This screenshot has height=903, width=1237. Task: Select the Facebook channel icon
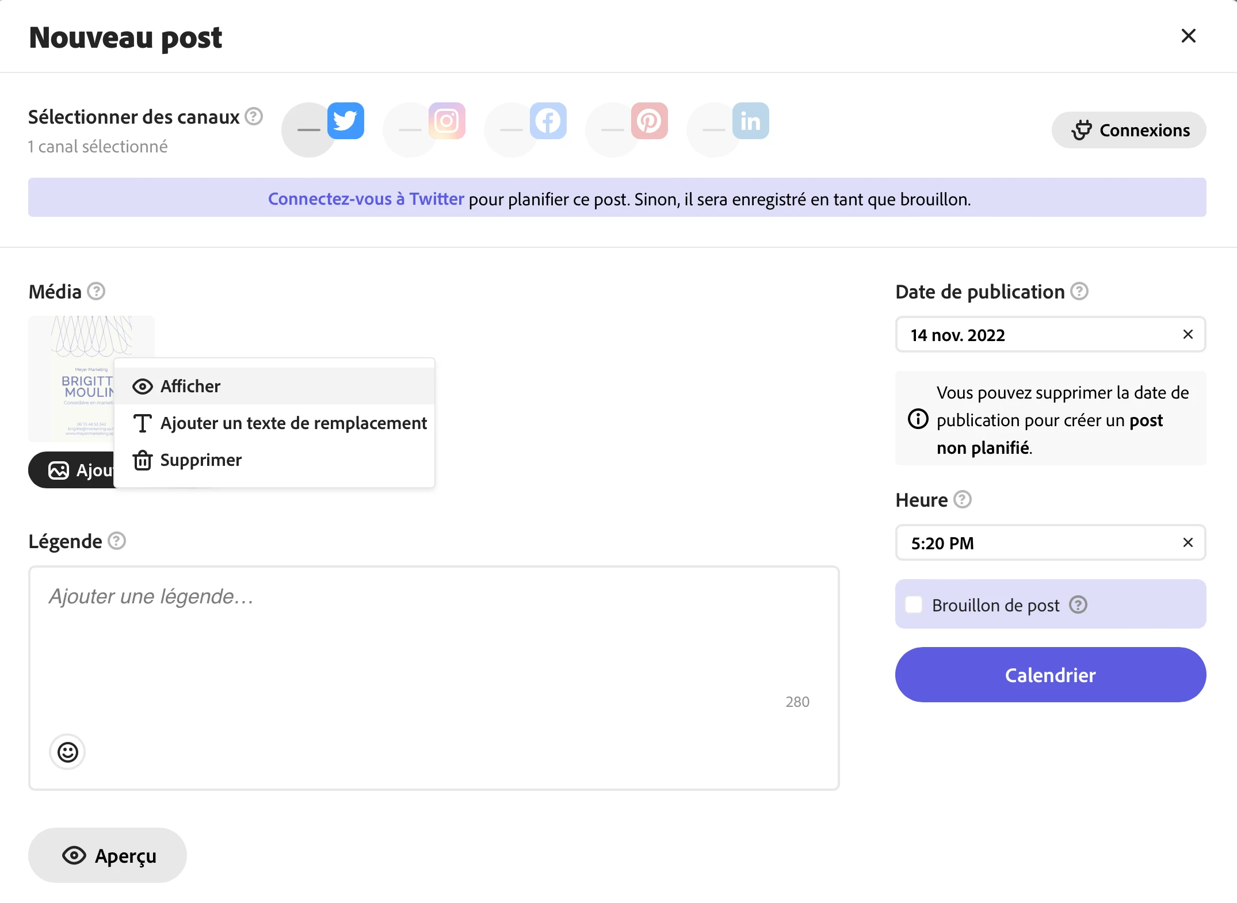tap(548, 121)
